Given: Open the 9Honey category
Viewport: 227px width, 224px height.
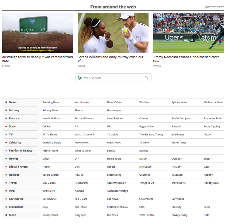Looking at the screenshot, I should point(14,110).
